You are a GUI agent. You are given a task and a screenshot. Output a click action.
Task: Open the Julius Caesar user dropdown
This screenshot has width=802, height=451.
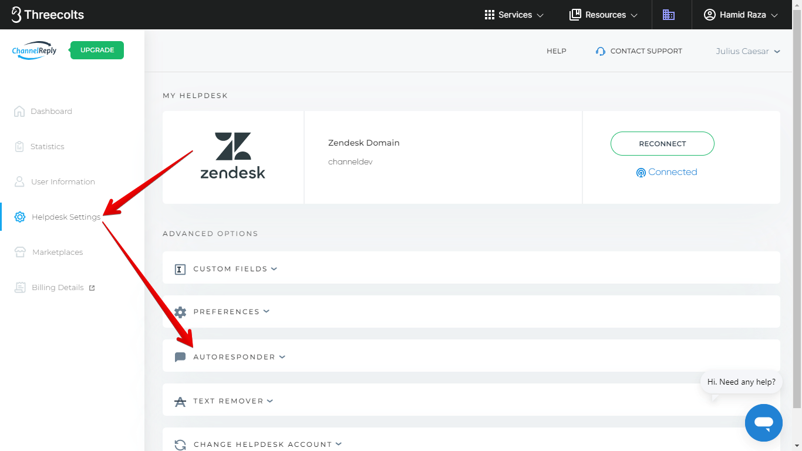pos(748,51)
